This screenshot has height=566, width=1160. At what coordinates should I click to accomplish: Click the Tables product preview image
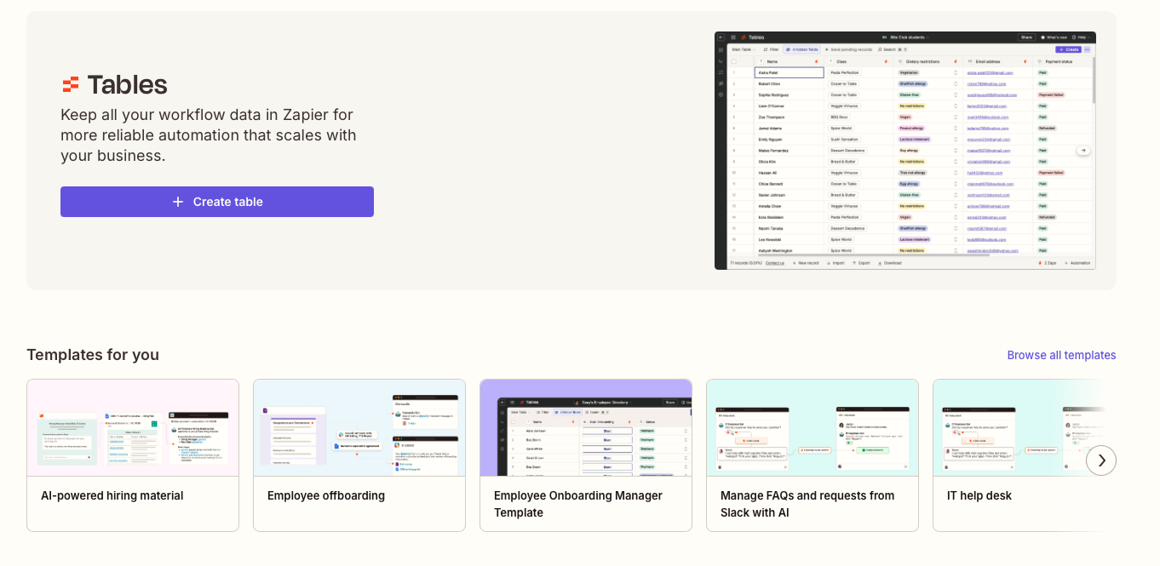click(905, 151)
